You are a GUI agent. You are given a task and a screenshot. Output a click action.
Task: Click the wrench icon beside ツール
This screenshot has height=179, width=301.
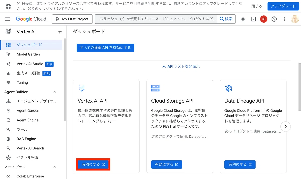pyautogui.click(x=8, y=130)
